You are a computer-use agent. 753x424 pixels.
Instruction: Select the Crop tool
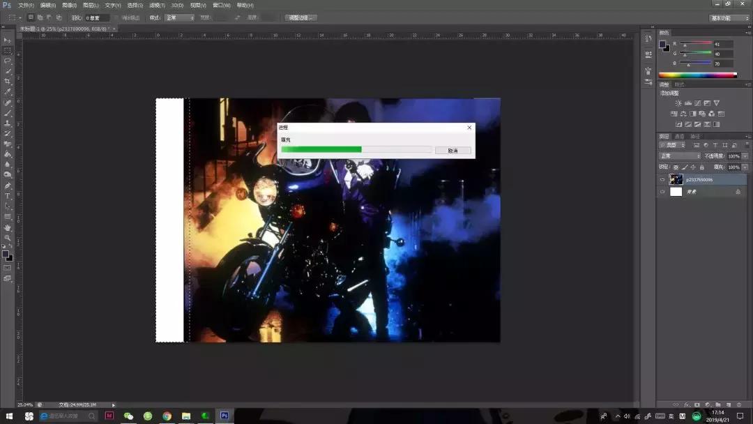tap(8, 82)
